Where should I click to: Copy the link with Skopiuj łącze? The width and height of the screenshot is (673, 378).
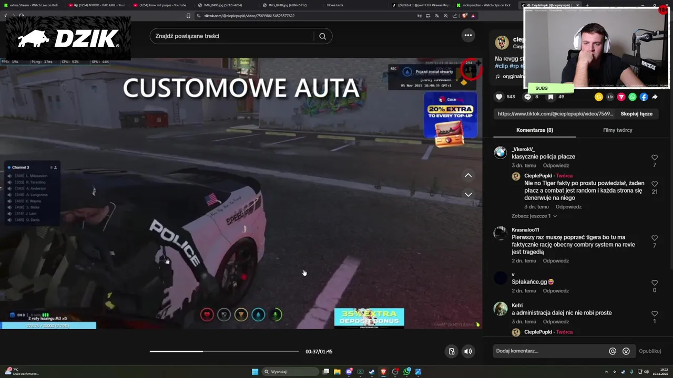pyautogui.click(x=636, y=114)
